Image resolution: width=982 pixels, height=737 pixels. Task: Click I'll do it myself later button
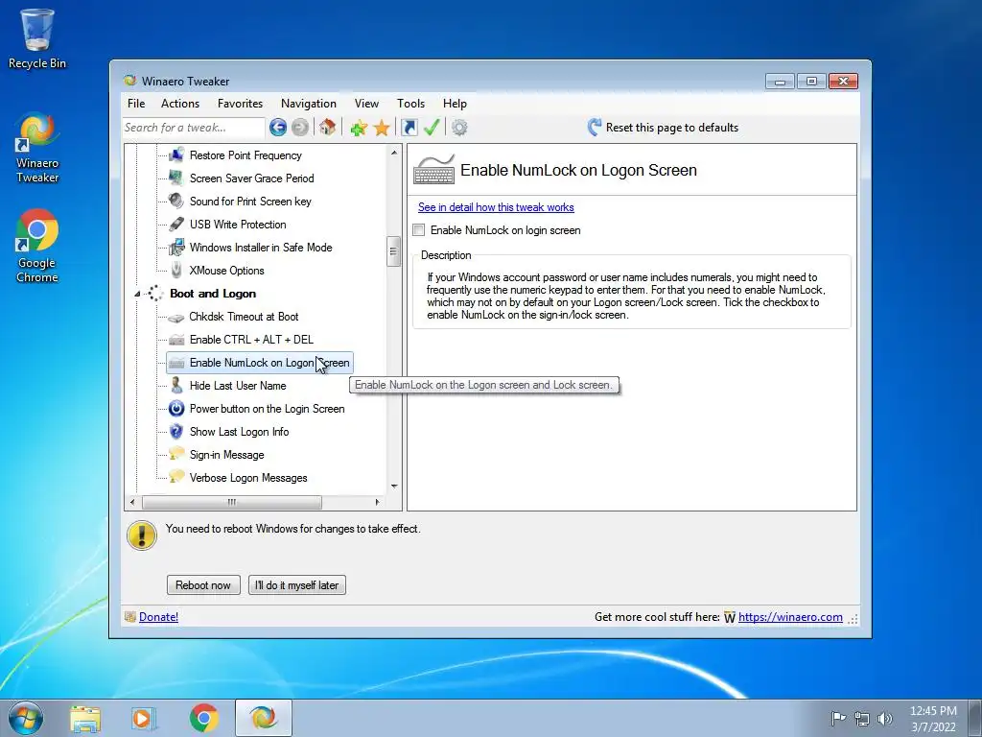[297, 585]
